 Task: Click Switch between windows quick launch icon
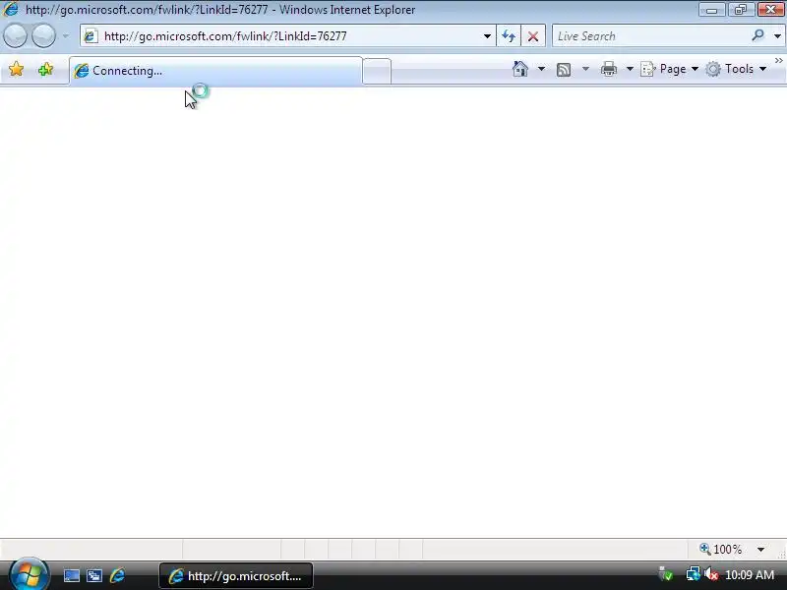94,575
